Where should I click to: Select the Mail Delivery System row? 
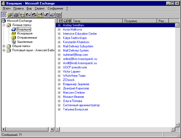click(115, 50)
